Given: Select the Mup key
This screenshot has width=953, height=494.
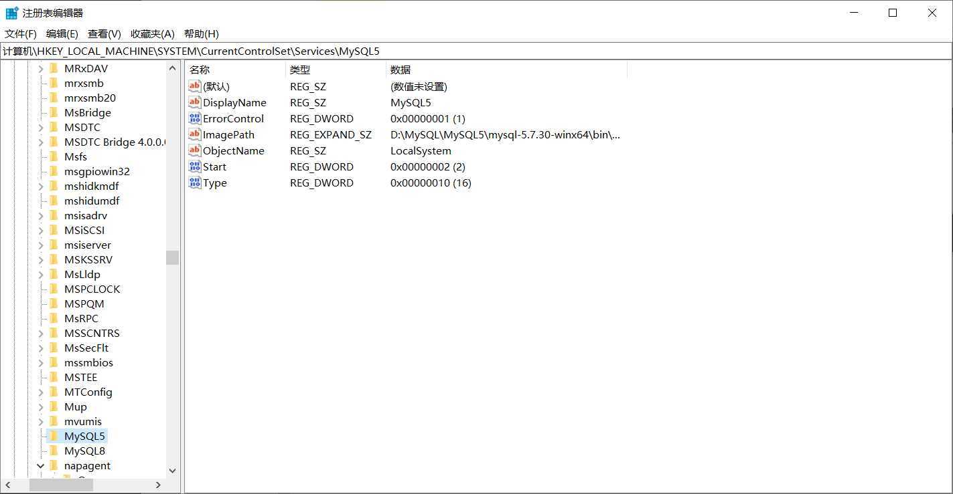Looking at the screenshot, I should [75, 406].
